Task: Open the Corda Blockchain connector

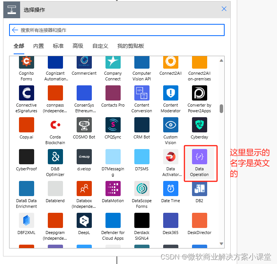Action: tap(55, 125)
